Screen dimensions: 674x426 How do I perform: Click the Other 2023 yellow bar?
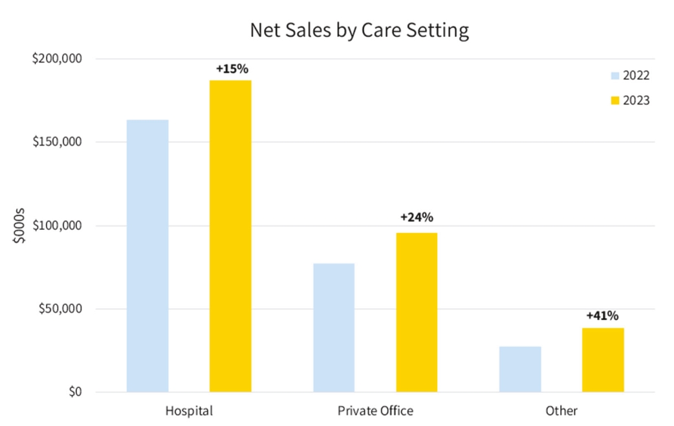tap(603, 360)
